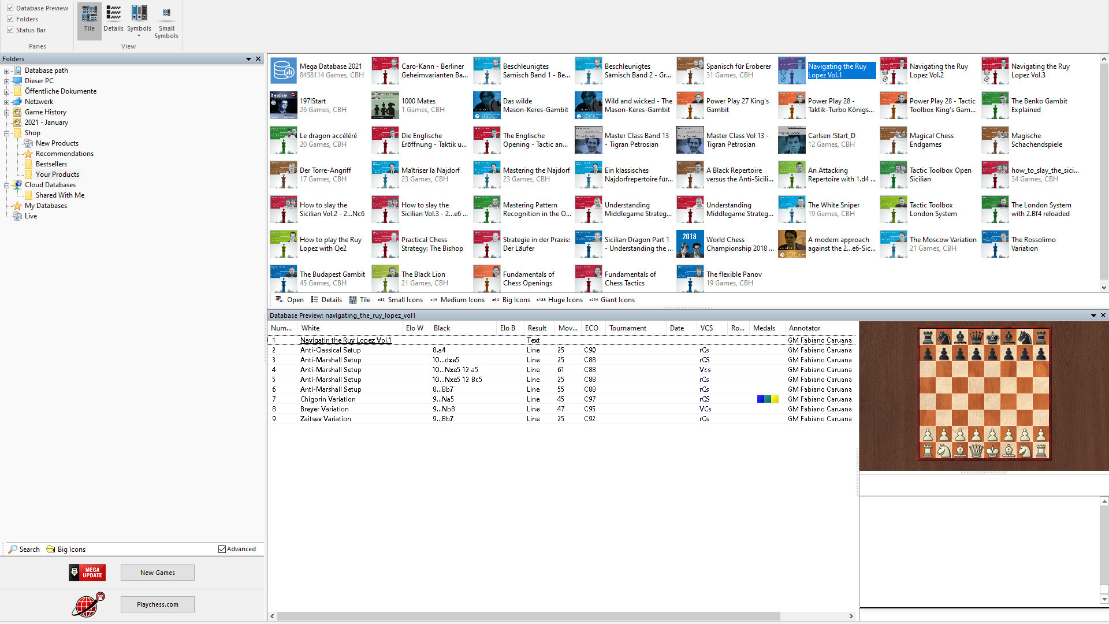
Task: Click the Mega Update icon
Action: pos(85,572)
